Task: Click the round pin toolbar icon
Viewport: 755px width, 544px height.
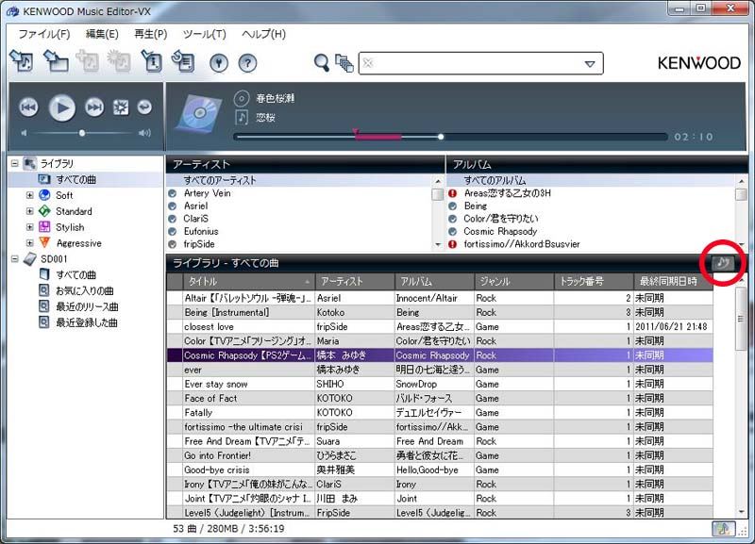Action: pyautogui.click(x=219, y=63)
